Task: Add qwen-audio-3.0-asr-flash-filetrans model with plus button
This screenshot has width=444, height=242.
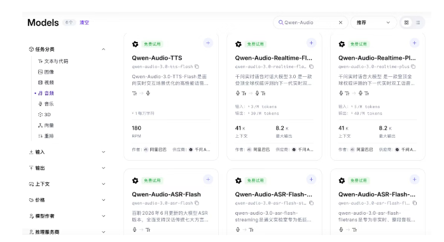Action: [414, 180]
